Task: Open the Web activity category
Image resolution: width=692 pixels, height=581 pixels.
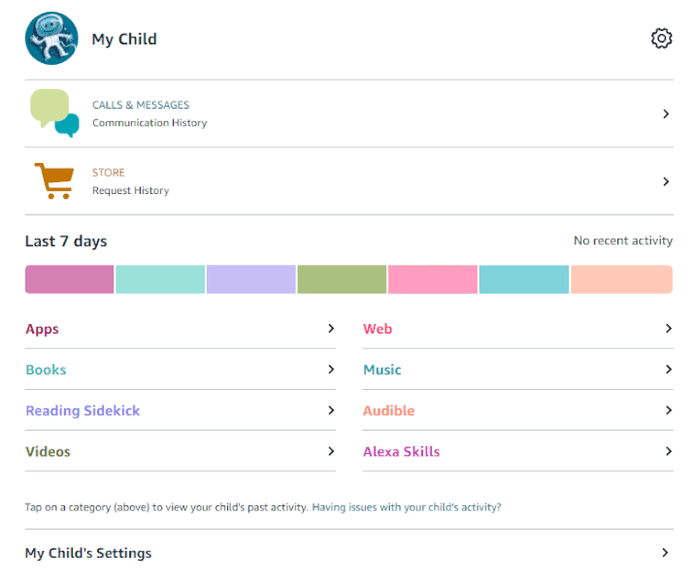Action: coord(378,329)
